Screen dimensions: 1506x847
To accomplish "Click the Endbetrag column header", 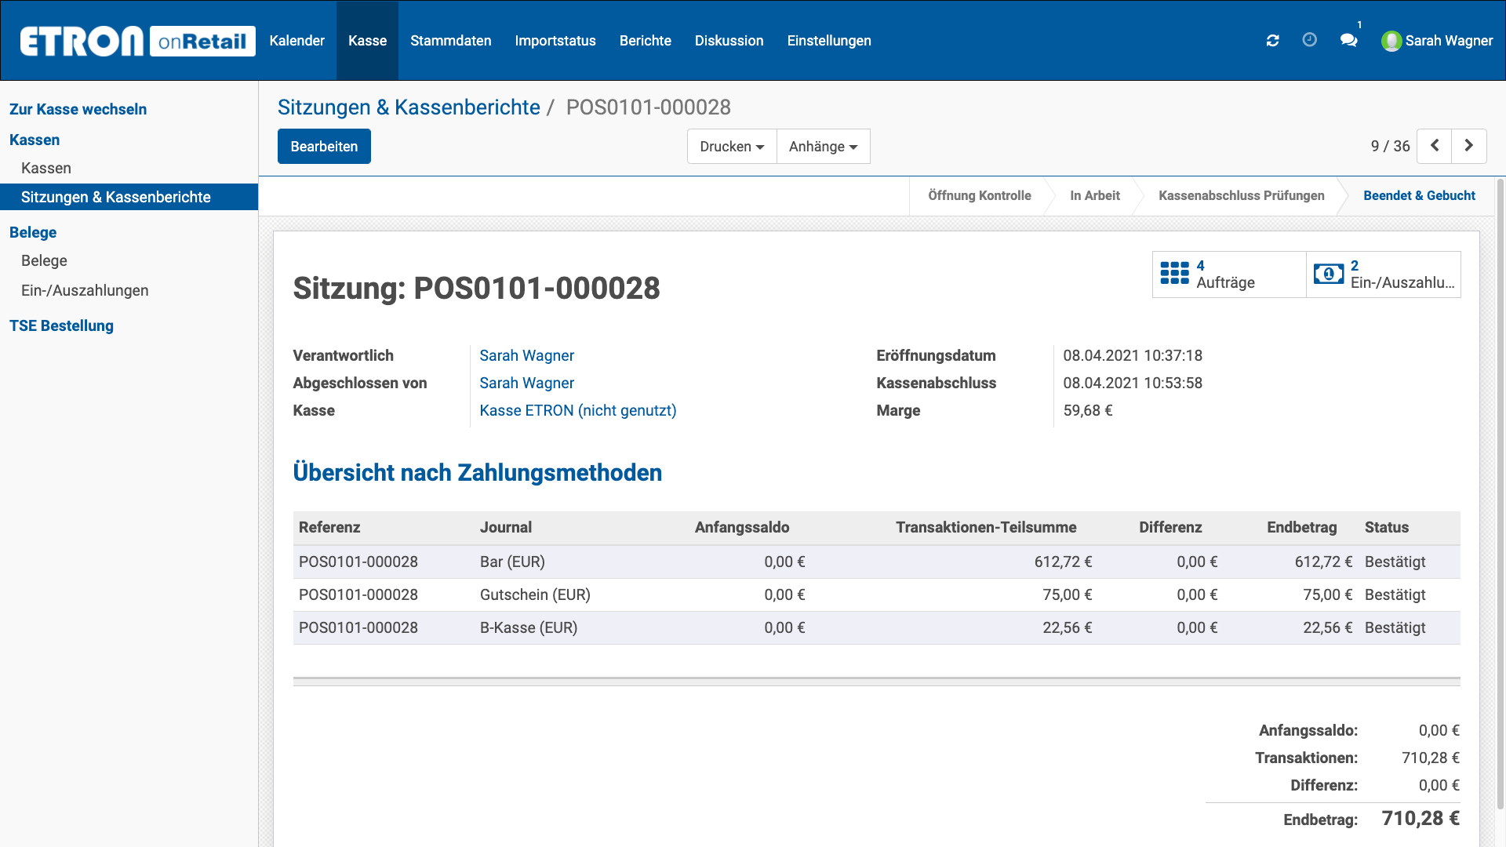I will click(x=1301, y=527).
